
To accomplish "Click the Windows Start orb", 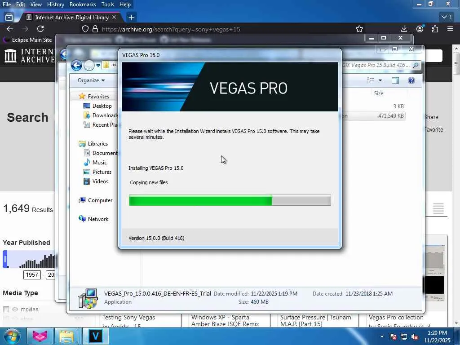I will [x=12, y=336].
